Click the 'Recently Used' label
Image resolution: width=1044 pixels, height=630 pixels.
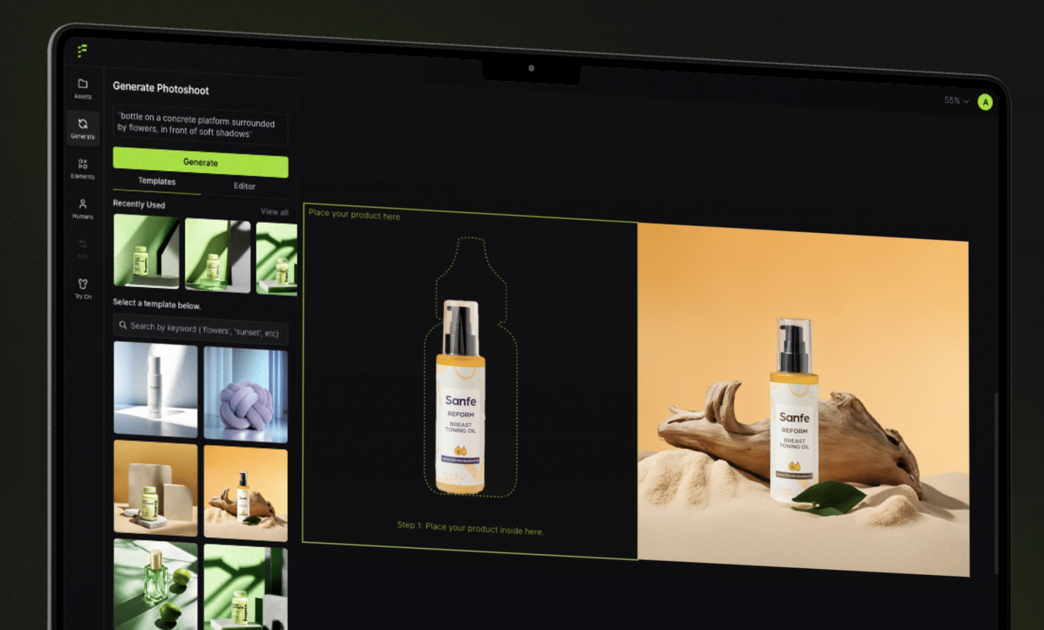[x=139, y=204]
